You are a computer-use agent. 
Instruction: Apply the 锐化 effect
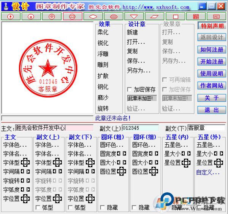pos(103,43)
